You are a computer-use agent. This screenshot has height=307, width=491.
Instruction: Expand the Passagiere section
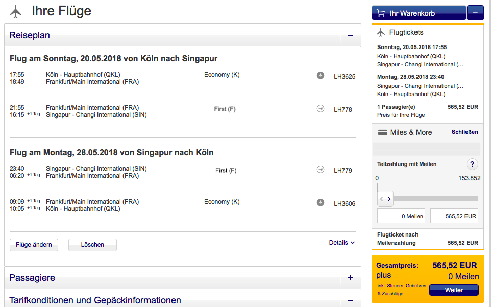coord(350,278)
